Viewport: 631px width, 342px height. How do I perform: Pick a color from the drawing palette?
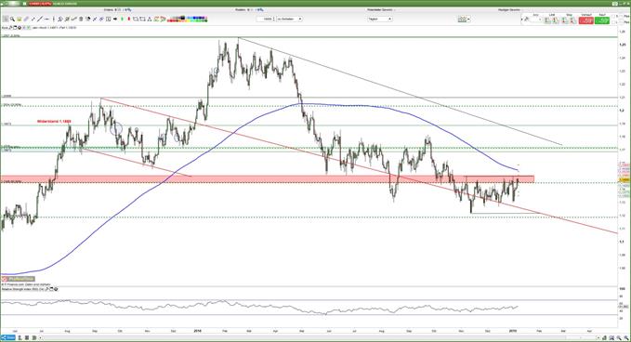177,19
